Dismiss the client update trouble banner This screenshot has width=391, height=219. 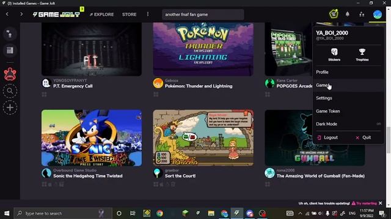click(x=380, y=203)
